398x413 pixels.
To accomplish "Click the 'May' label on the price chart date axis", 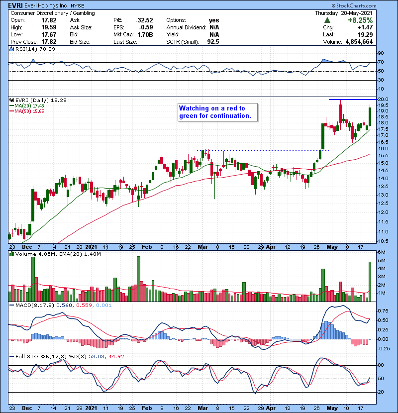I will point(332,247).
